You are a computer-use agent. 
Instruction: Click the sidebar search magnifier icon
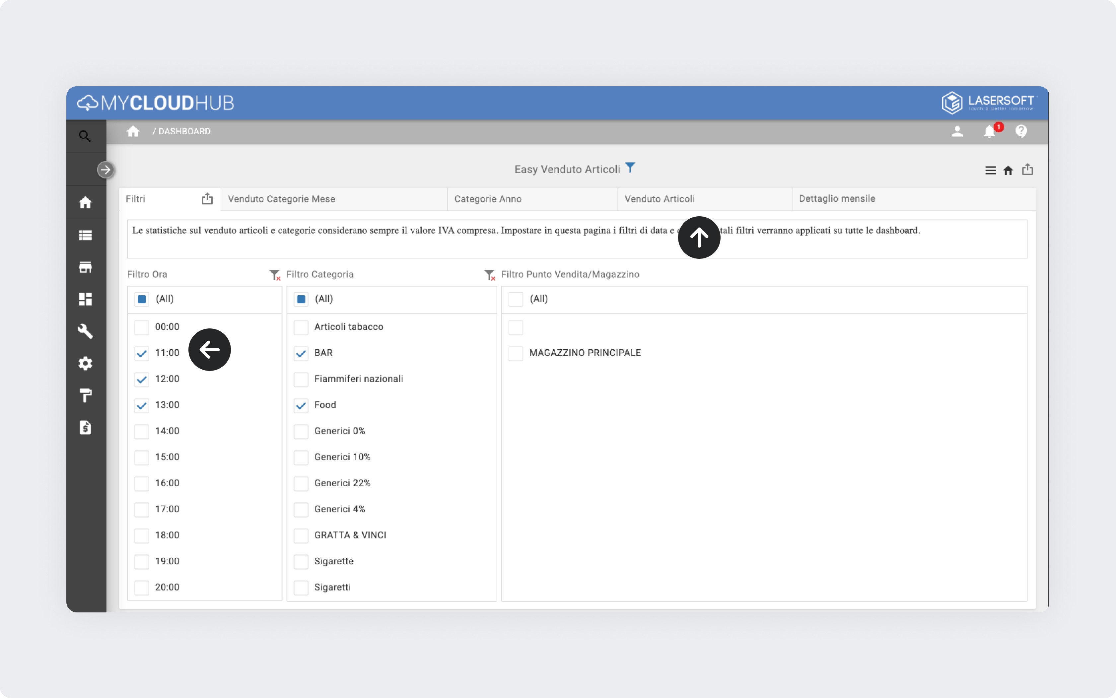85,136
